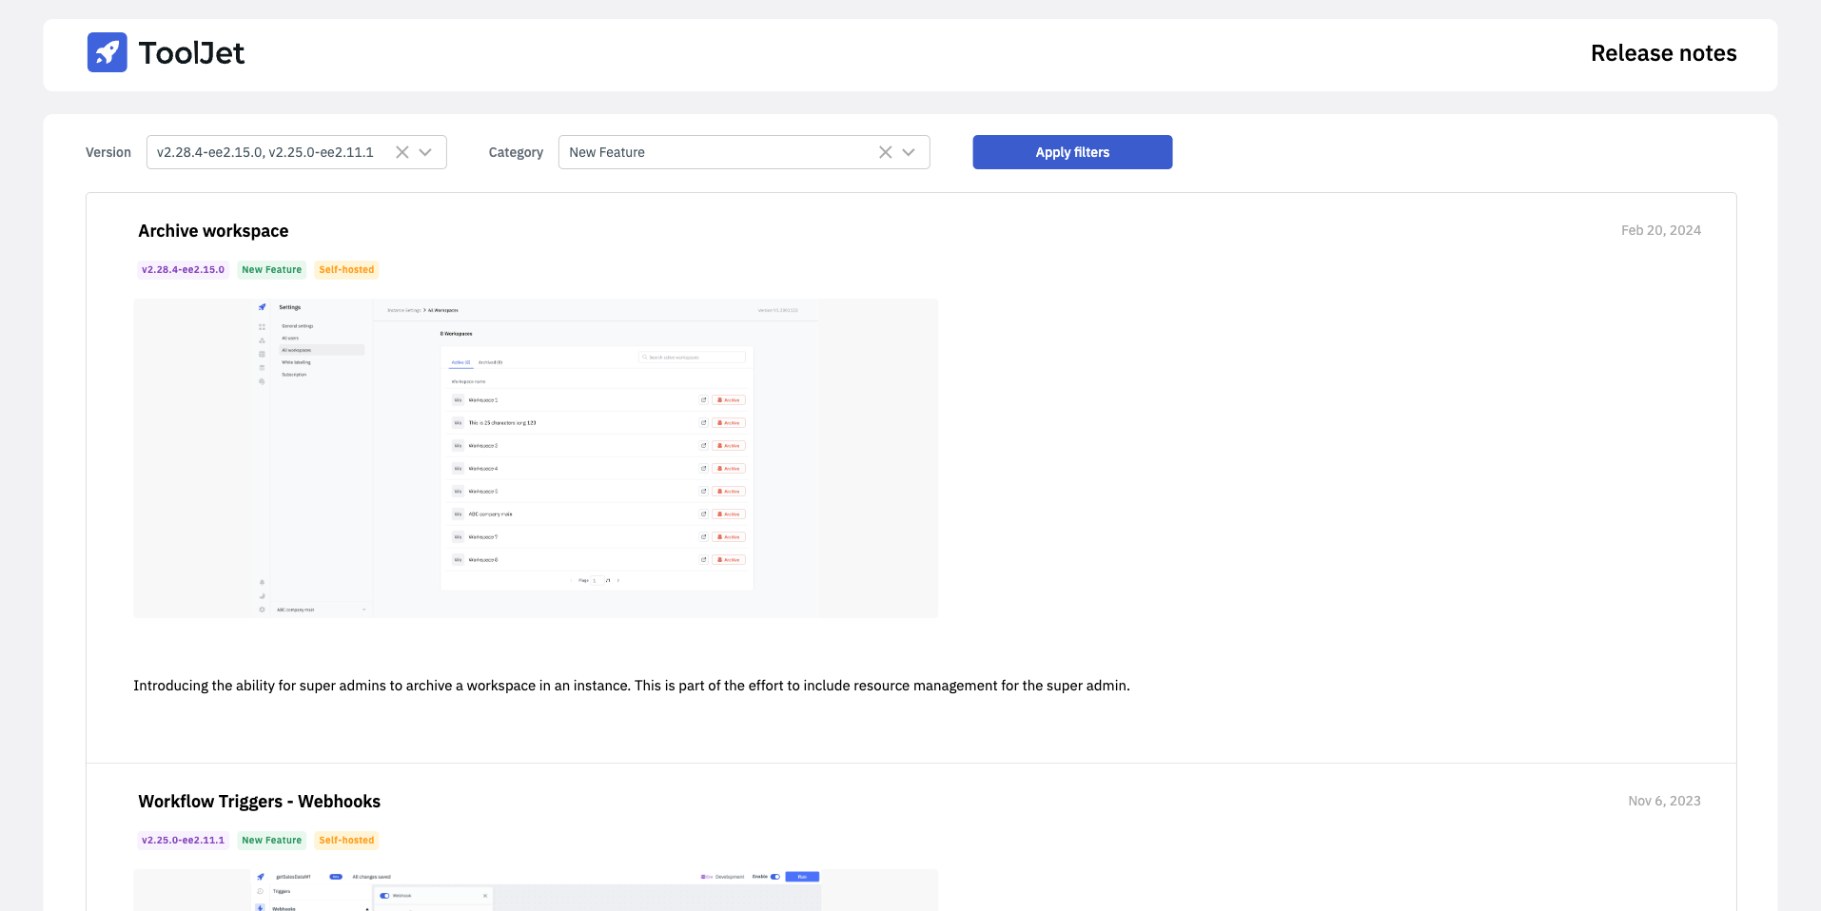Open the Webhooks screenshot preview image
This screenshot has height=911, width=1821.
[x=536, y=890]
